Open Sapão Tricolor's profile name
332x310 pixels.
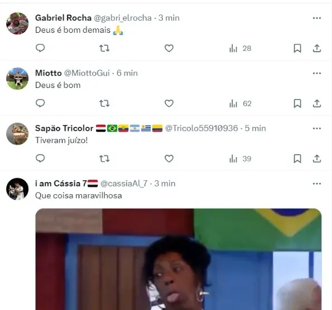[x=64, y=128]
